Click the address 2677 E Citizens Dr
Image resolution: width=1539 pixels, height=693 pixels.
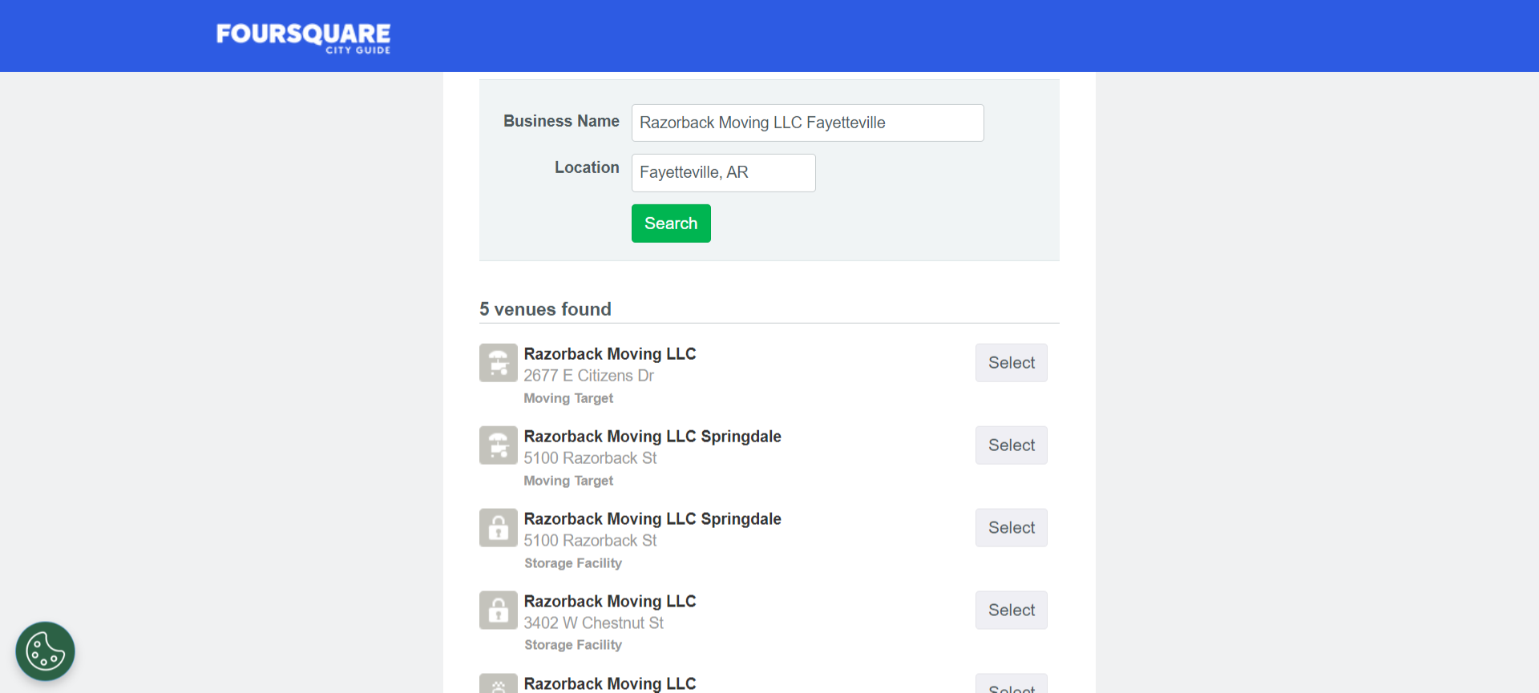[x=589, y=376]
